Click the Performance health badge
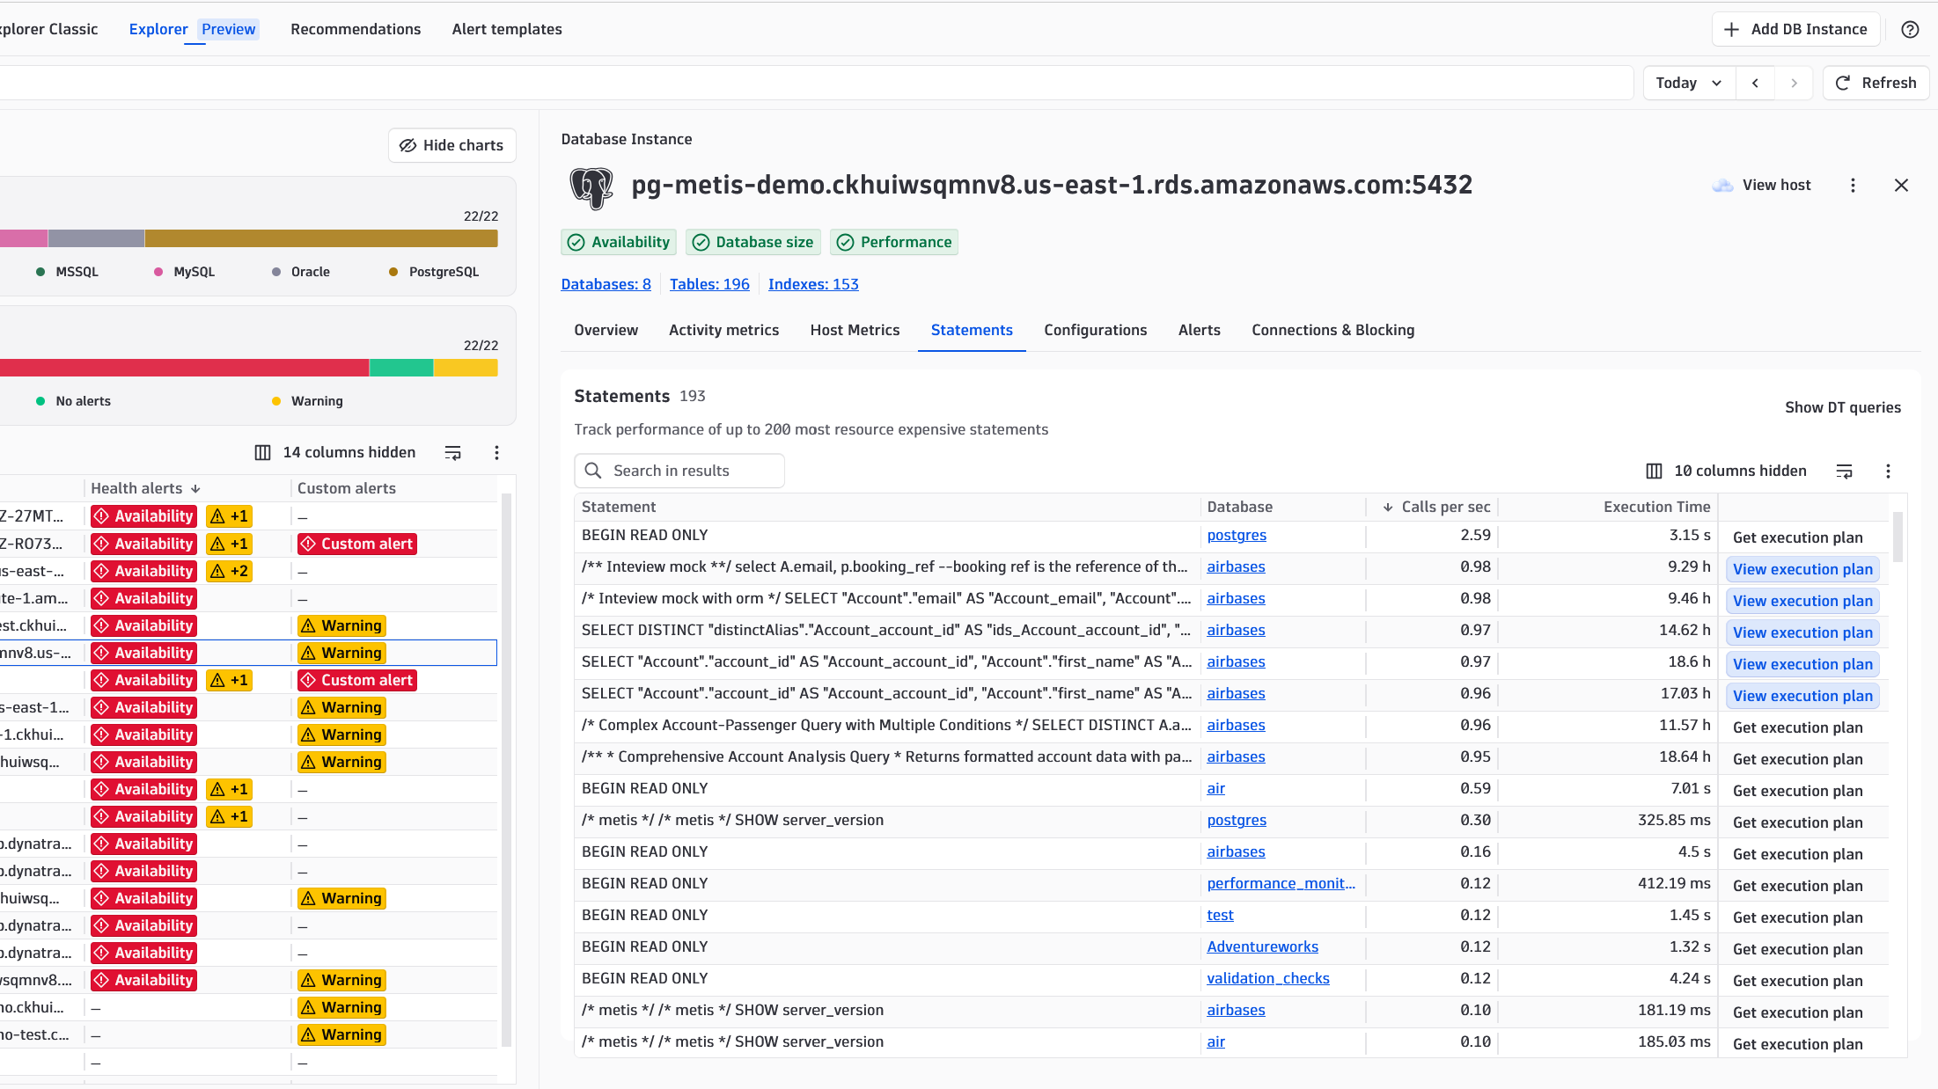 pyautogui.click(x=894, y=242)
